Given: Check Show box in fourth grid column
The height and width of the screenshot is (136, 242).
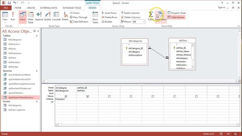Looking at the screenshot, I should pos(131,96).
